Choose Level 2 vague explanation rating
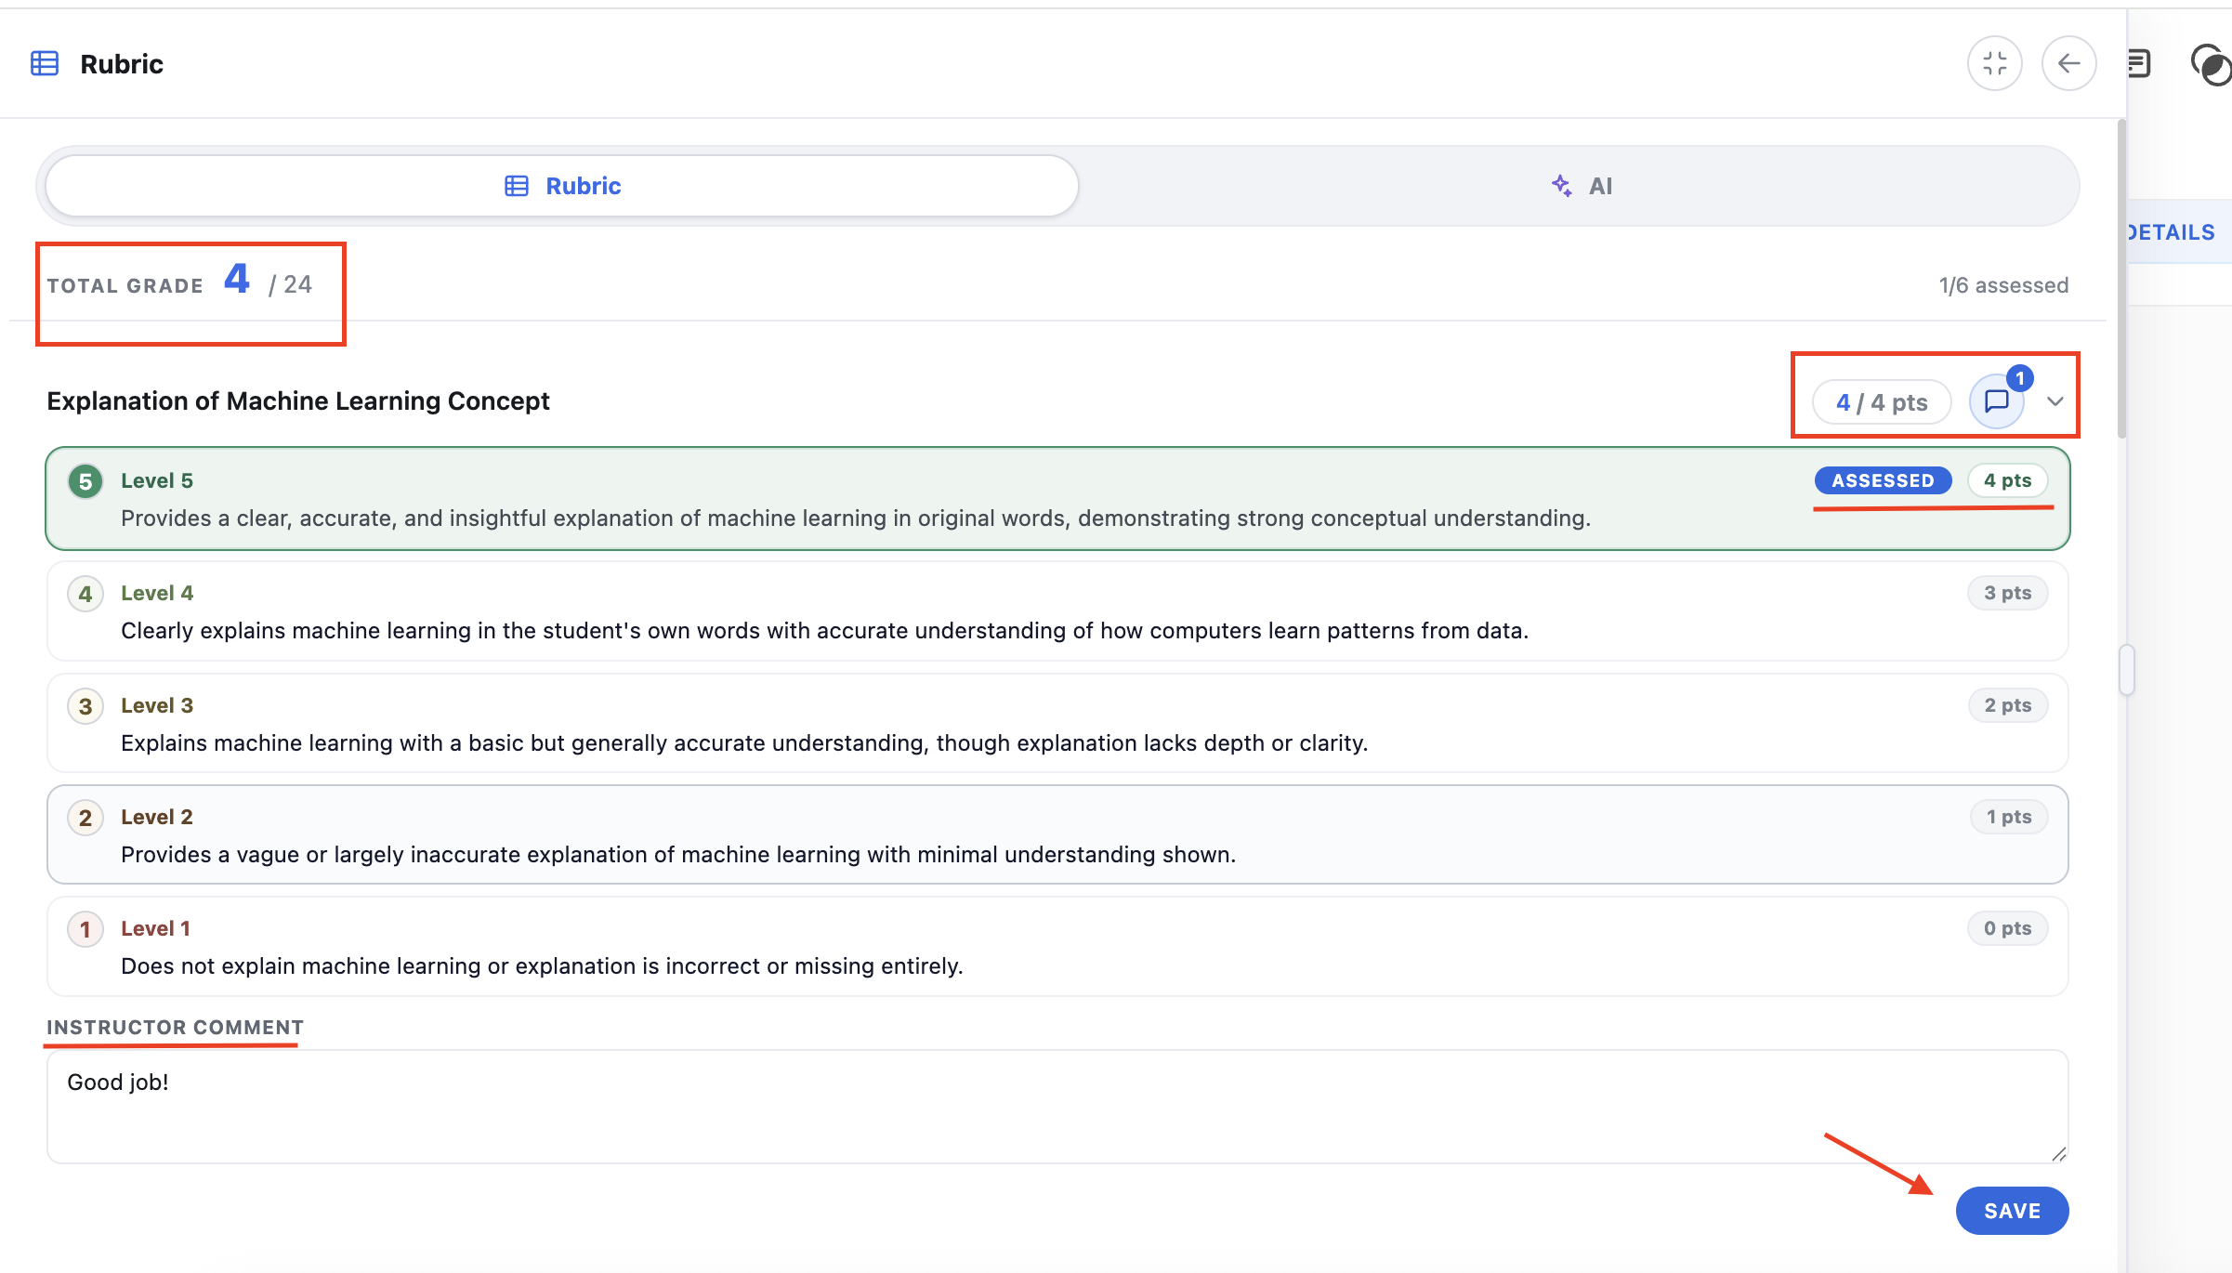This screenshot has width=2232, height=1273. click(x=1057, y=834)
